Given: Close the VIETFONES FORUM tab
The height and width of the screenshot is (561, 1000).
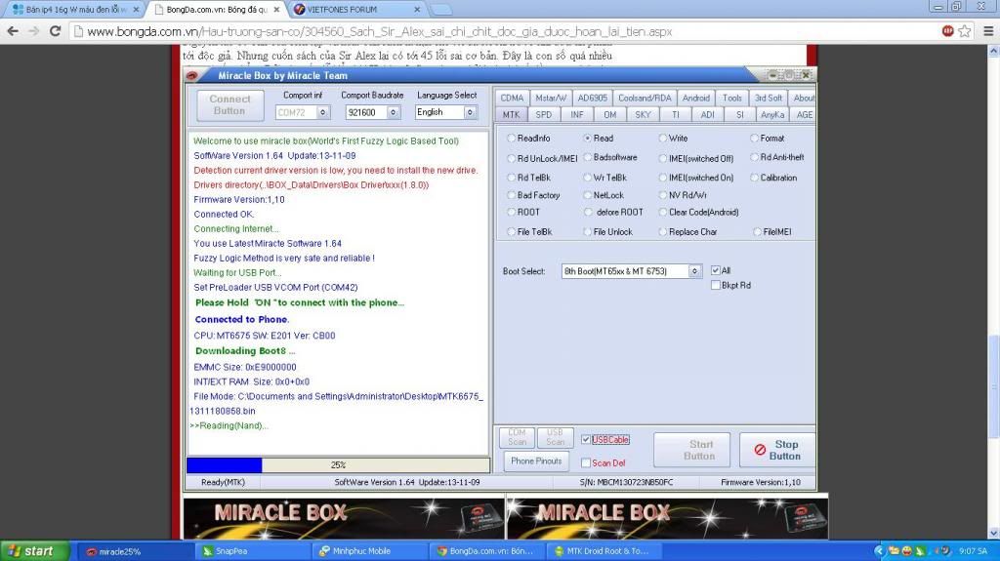Looking at the screenshot, I should click(x=416, y=10).
